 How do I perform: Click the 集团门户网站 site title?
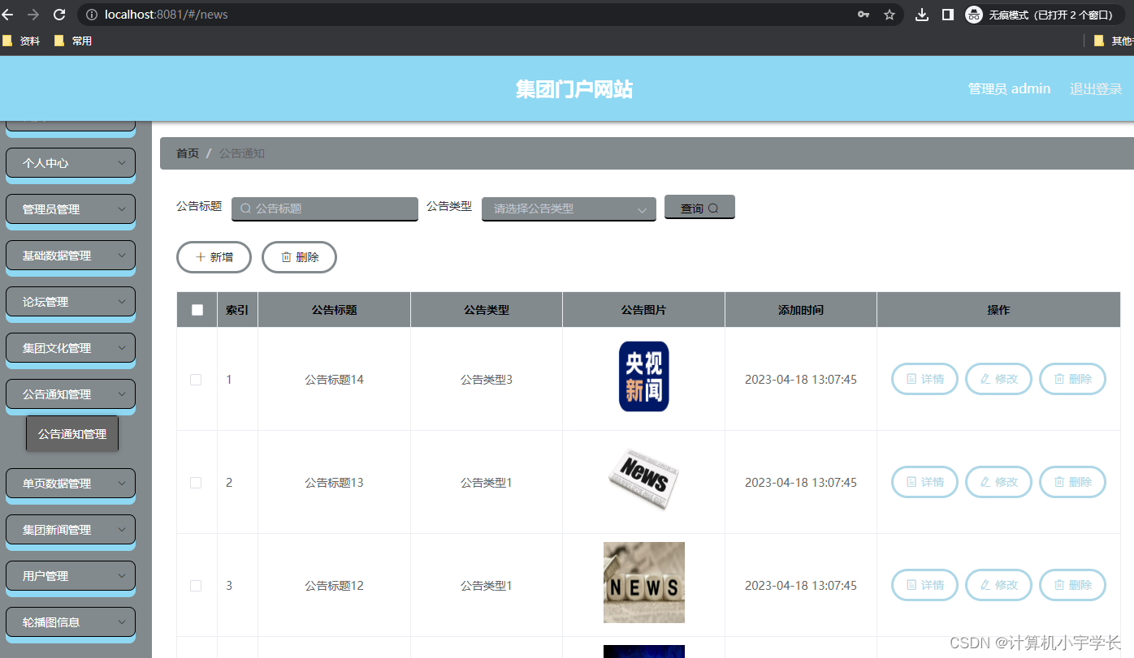(574, 89)
